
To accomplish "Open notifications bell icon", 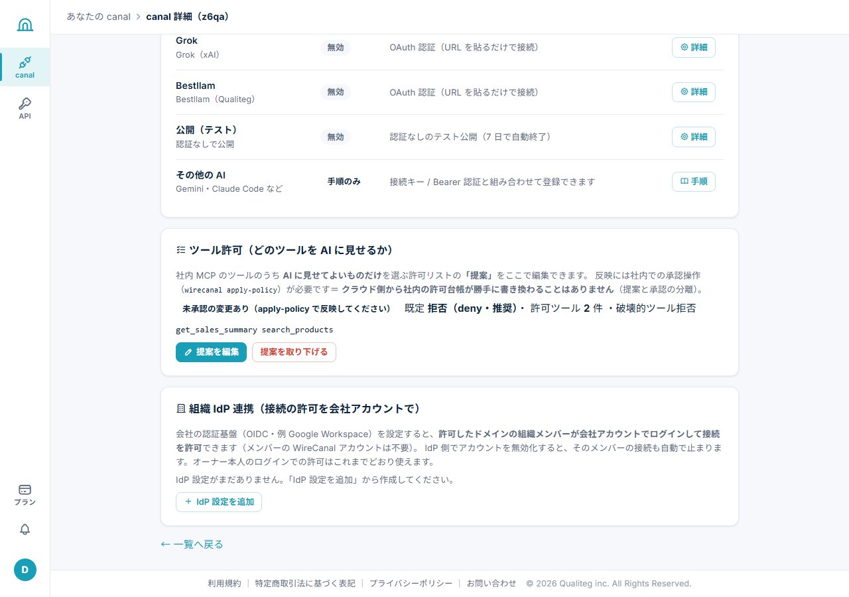I will pyautogui.click(x=25, y=529).
